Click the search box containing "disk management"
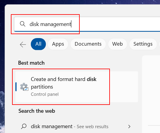 (87, 24)
